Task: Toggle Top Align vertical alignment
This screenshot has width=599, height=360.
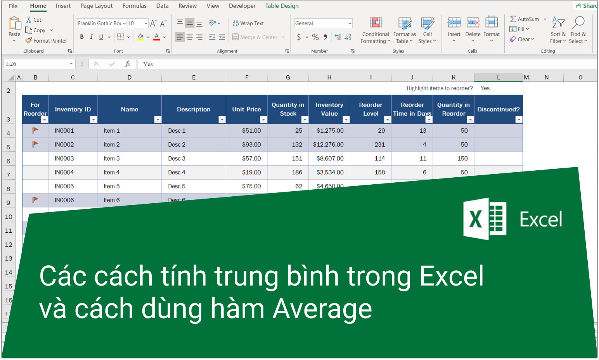Action: click(x=180, y=23)
